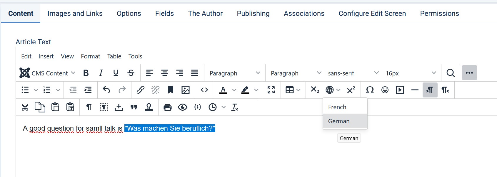Toggle bold formatting
497x177 pixels.
point(86,73)
